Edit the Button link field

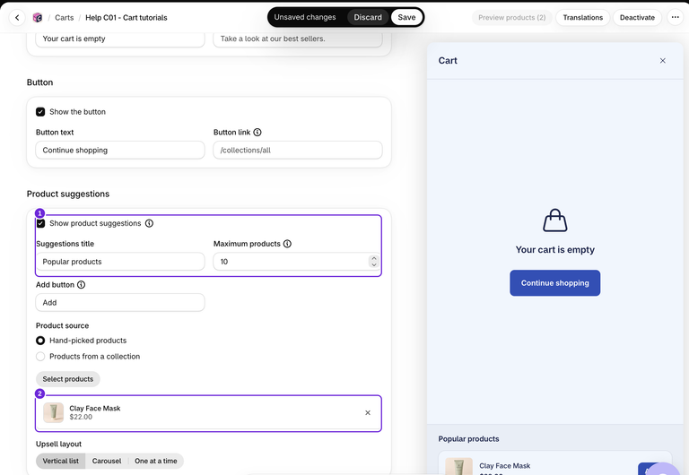point(298,151)
